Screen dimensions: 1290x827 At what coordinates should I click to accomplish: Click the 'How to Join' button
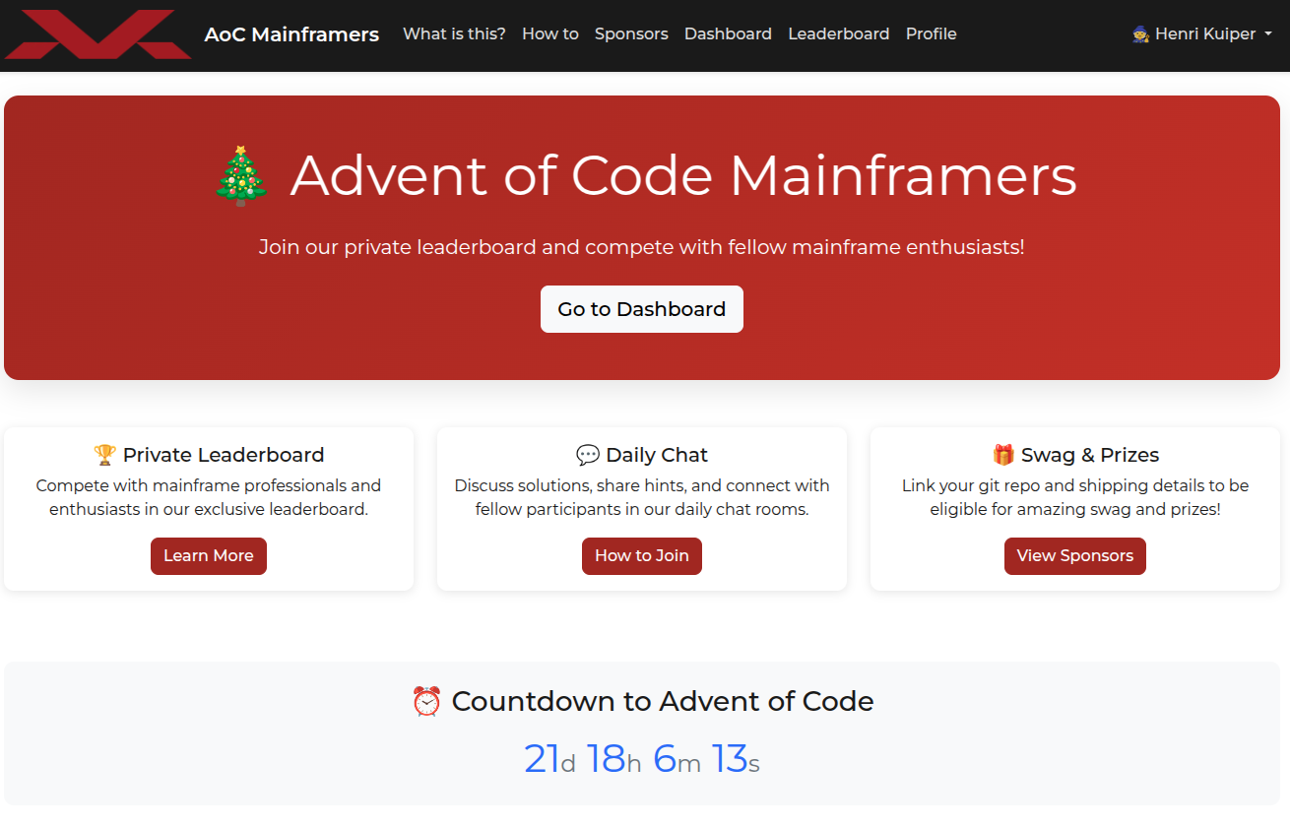pos(641,555)
